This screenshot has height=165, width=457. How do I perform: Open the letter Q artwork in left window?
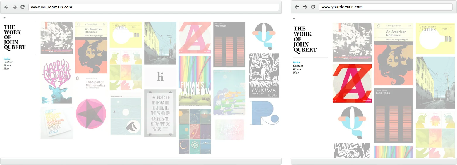click(264, 36)
